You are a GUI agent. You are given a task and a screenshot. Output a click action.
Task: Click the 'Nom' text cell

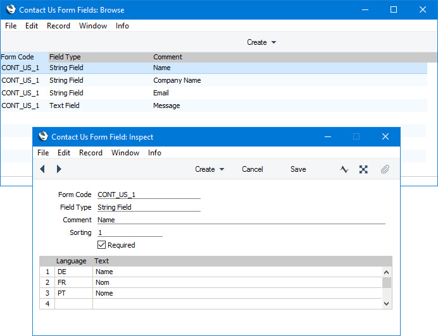pos(237,282)
